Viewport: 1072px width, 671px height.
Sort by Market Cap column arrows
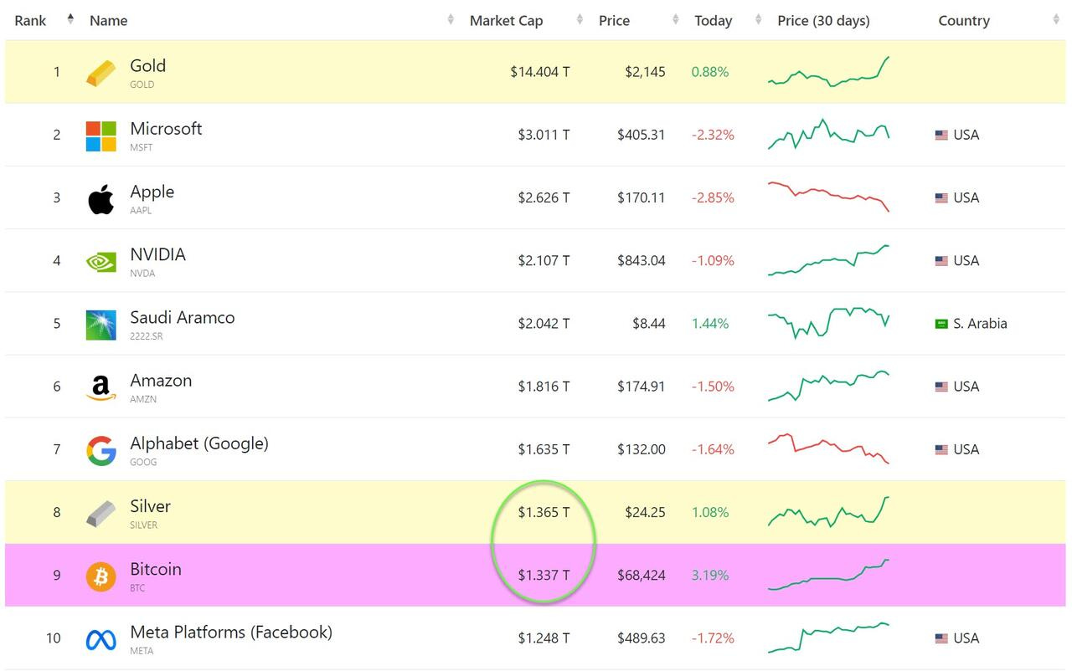coord(580,20)
